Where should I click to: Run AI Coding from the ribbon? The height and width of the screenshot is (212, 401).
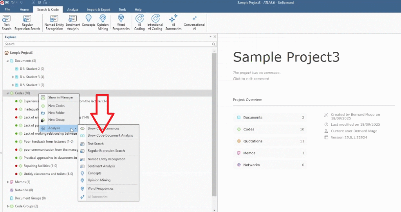tap(139, 22)
